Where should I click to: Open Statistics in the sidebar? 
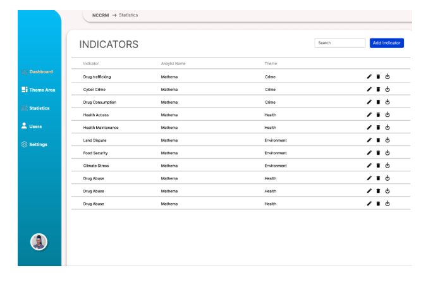tap(38, 108)
